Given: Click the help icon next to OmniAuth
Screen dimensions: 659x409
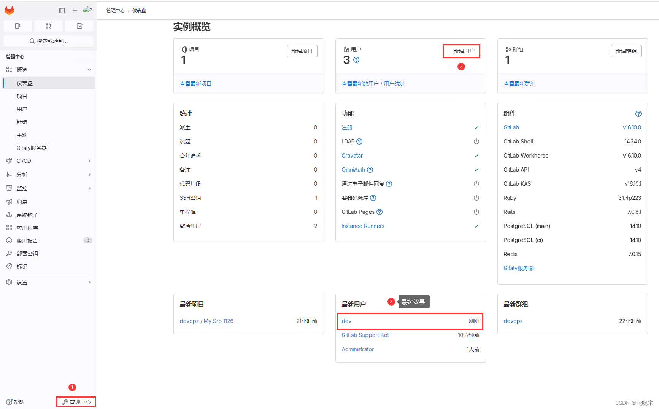Looking at the screenshot, I should [370, 170].
